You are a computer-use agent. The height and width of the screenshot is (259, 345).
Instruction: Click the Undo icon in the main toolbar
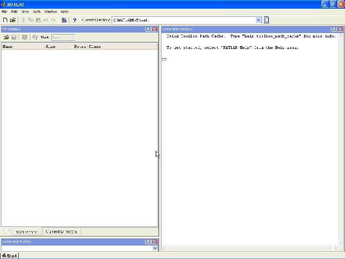click(46, 20)
